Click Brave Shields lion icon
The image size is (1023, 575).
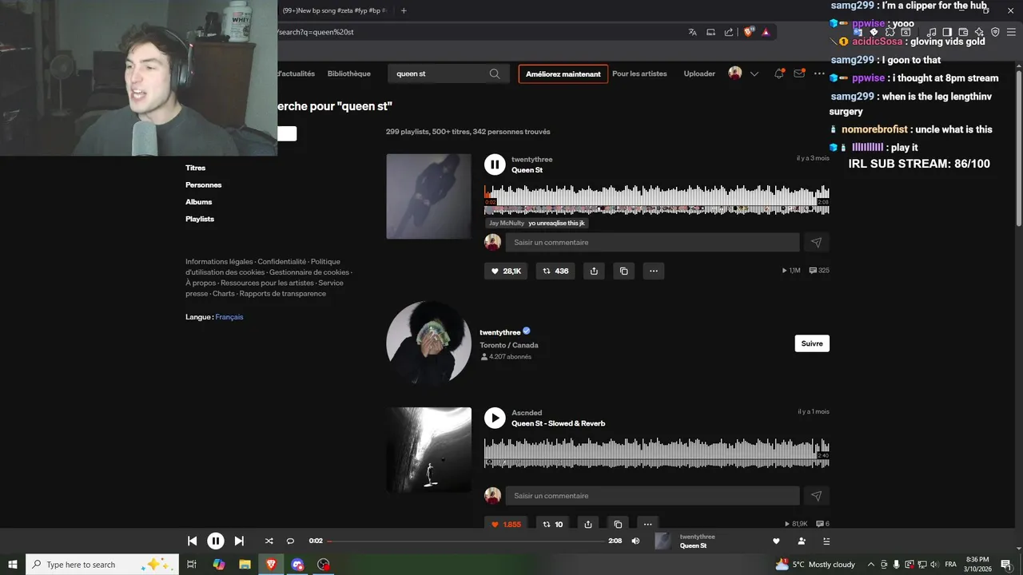749,32
